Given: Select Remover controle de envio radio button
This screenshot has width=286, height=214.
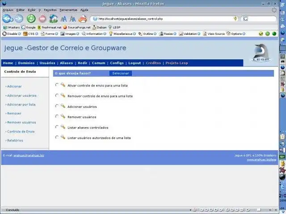Looking at the screenshot, I should pos(57,95).
